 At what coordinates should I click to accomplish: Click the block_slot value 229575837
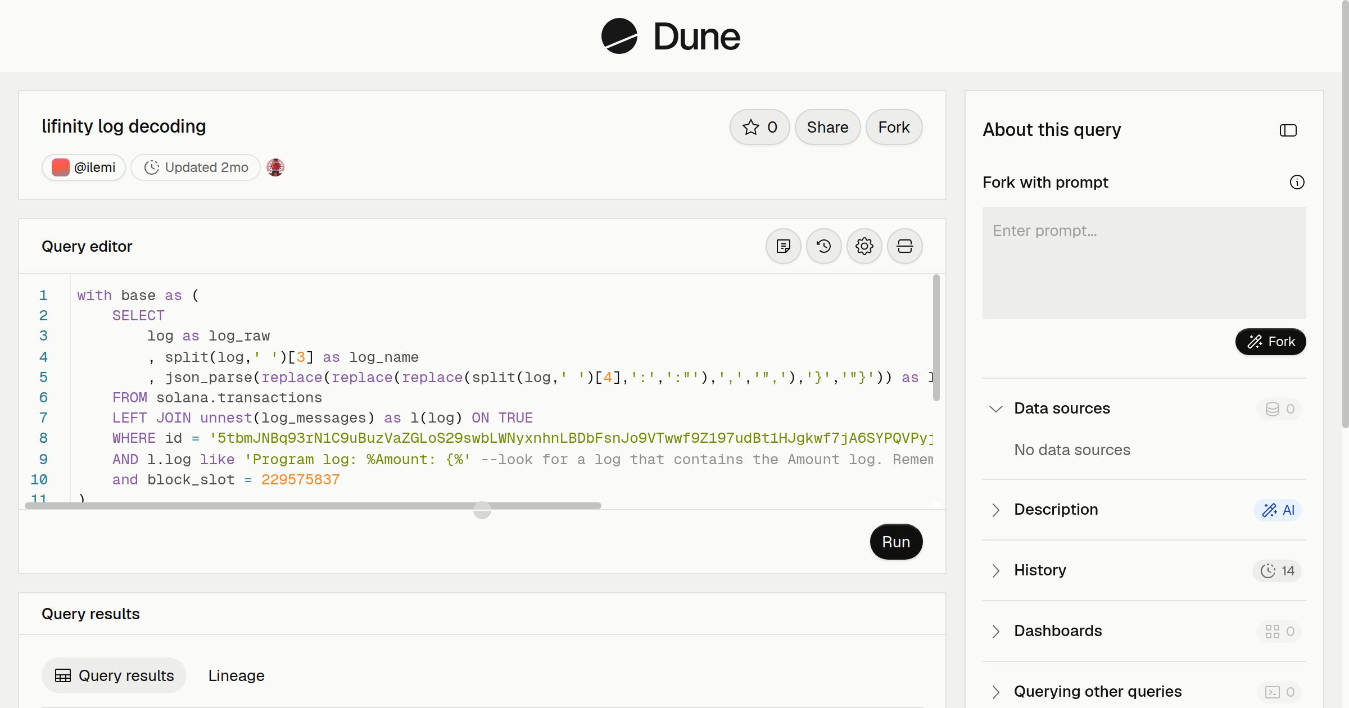coord(301,480)
